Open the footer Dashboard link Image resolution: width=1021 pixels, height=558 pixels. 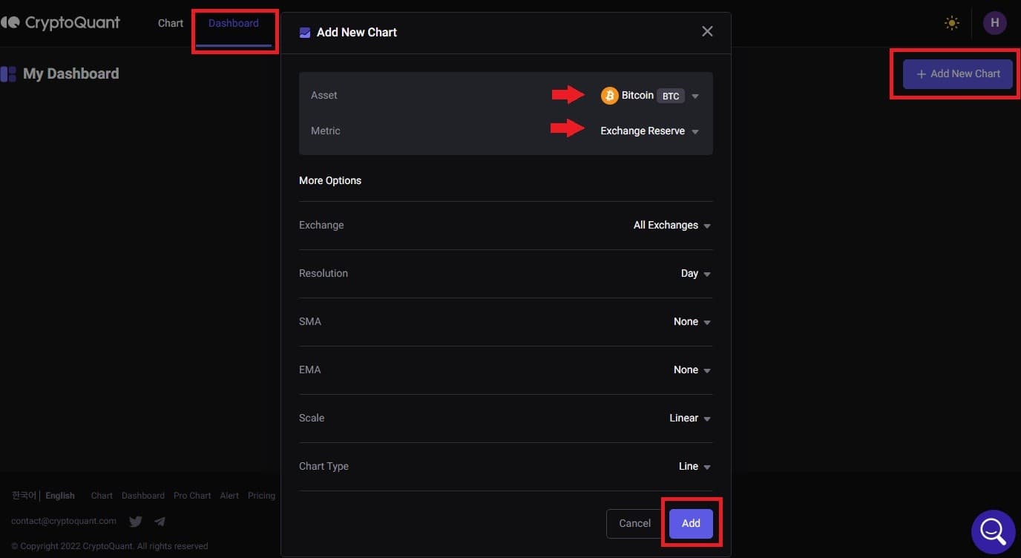click(x=143, y=496)
